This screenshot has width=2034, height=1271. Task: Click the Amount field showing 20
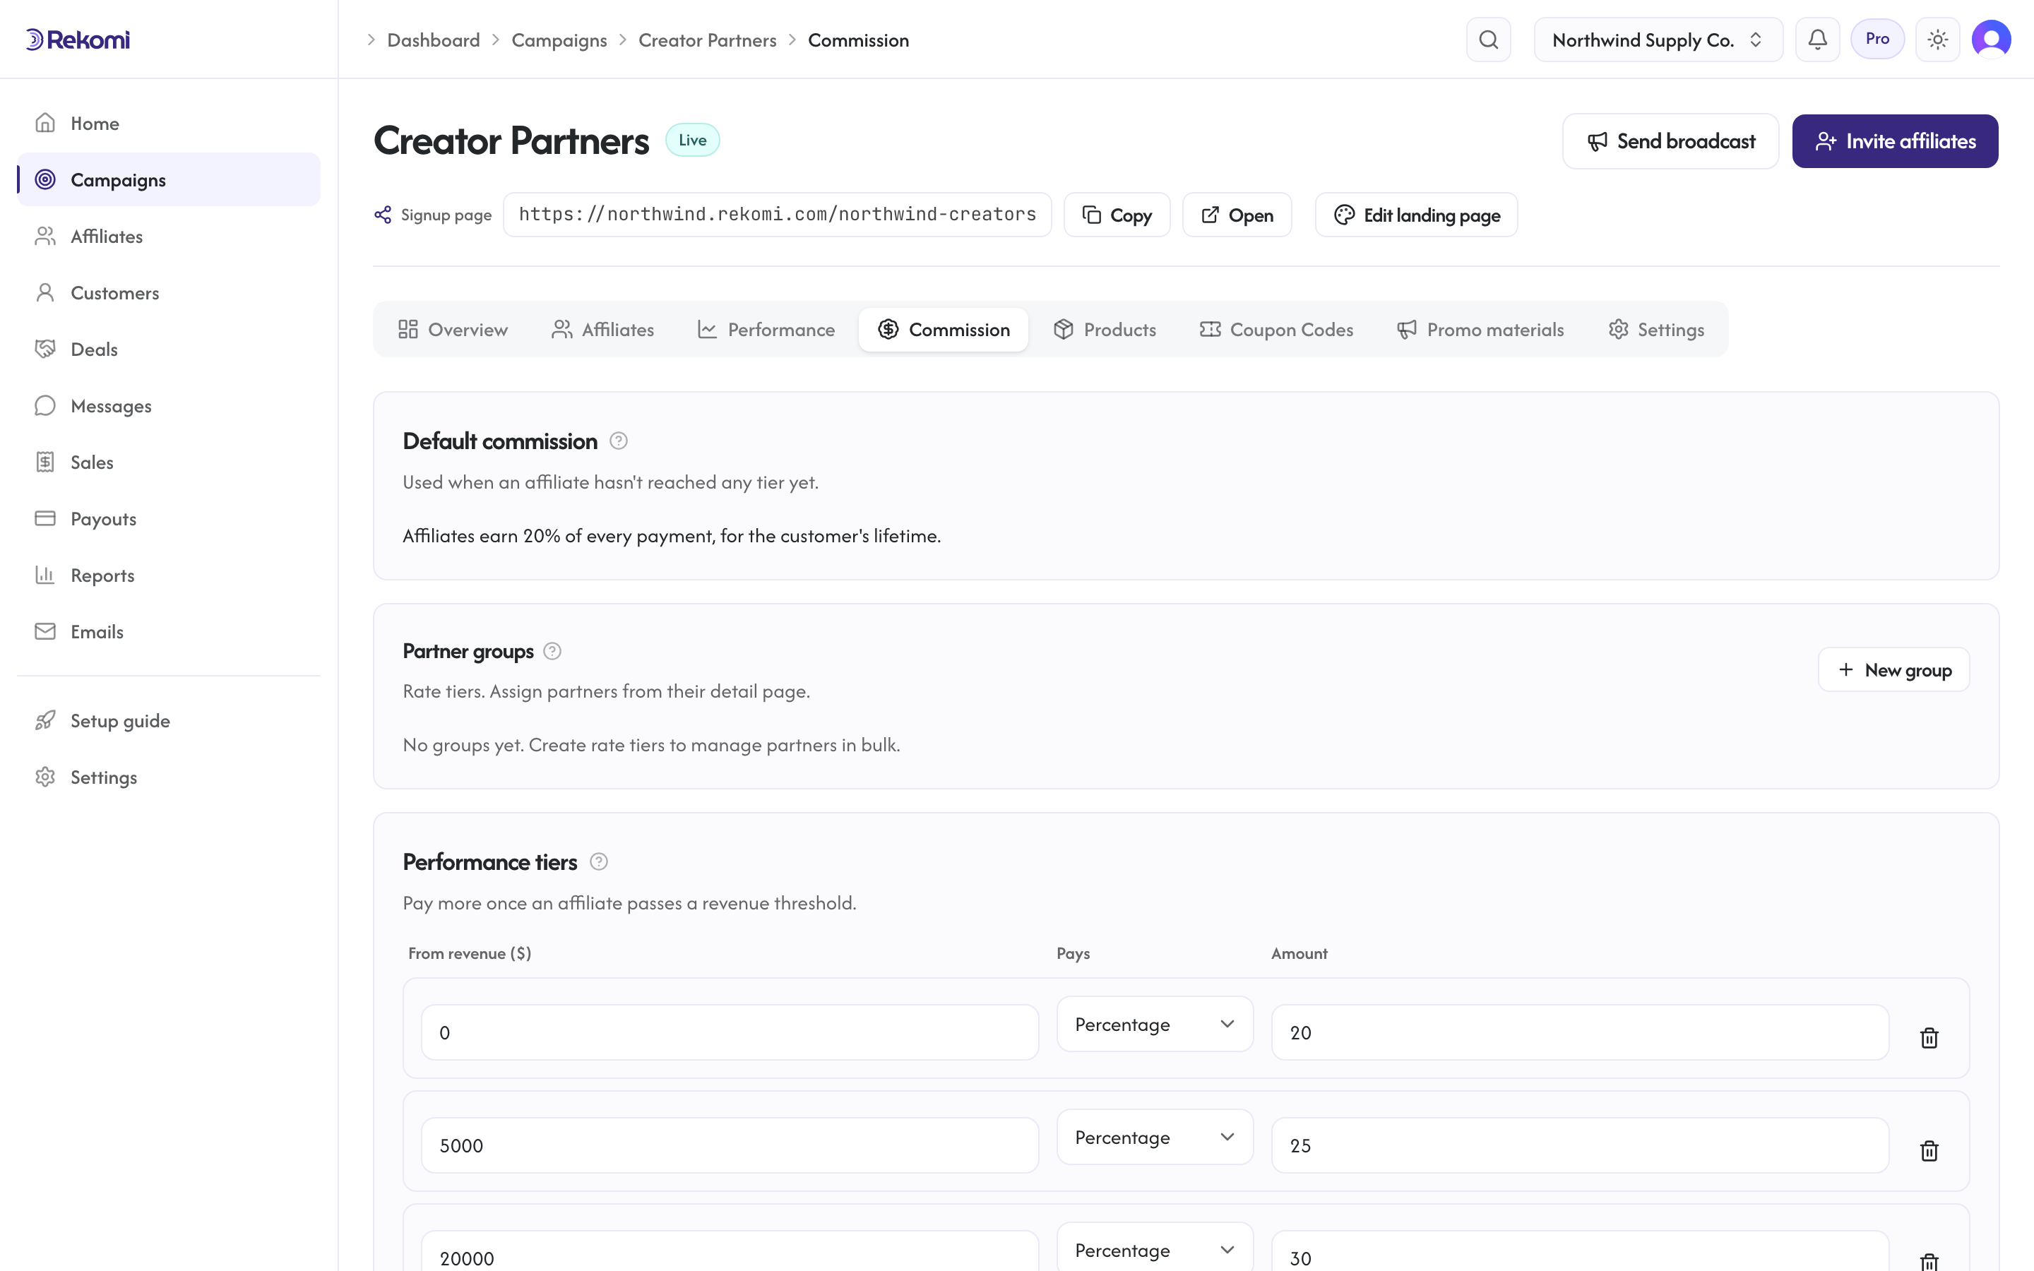click(x=1579, y=1032)
